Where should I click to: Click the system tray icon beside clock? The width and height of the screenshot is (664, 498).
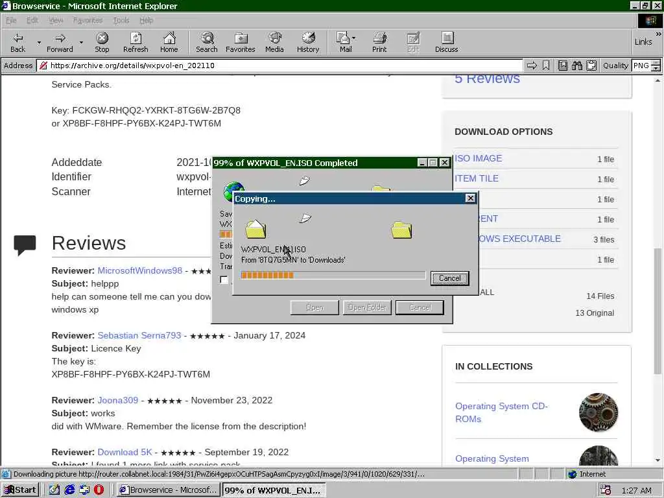click(x=605, y=490)
